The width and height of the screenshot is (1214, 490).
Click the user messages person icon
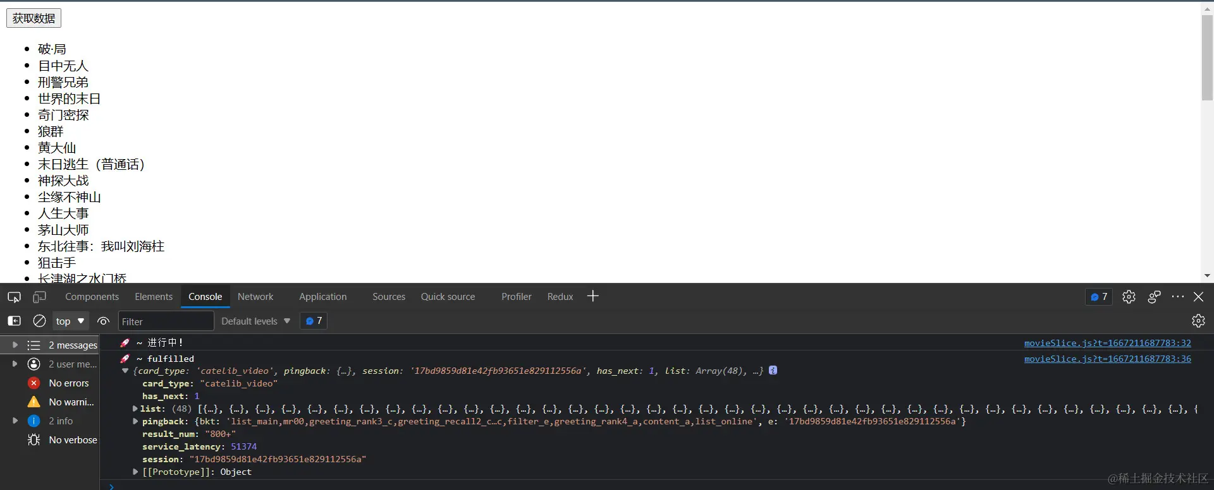point(34,364)
